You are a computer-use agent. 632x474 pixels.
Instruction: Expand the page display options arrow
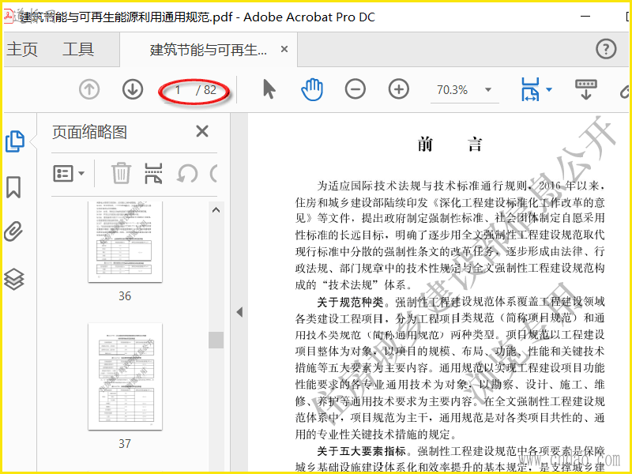(549, 89)
